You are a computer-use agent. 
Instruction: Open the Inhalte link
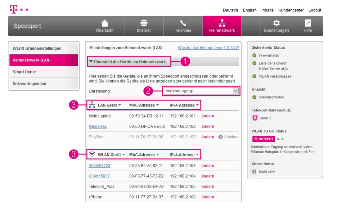(x=267, y=10)
